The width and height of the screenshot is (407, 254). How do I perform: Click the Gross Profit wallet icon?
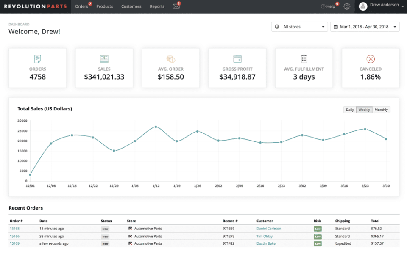click(237, 59)
